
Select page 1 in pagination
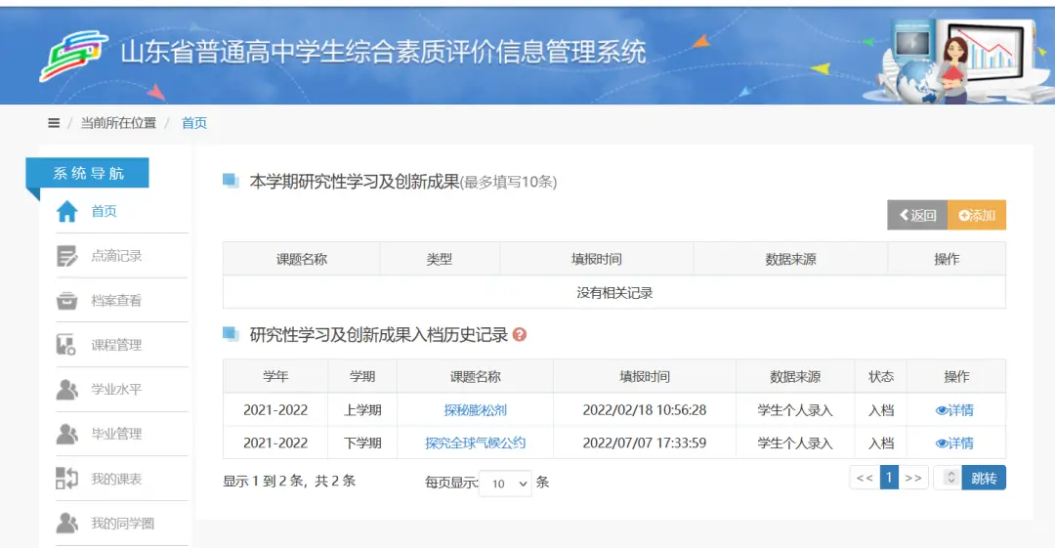[x=889, y=478]
